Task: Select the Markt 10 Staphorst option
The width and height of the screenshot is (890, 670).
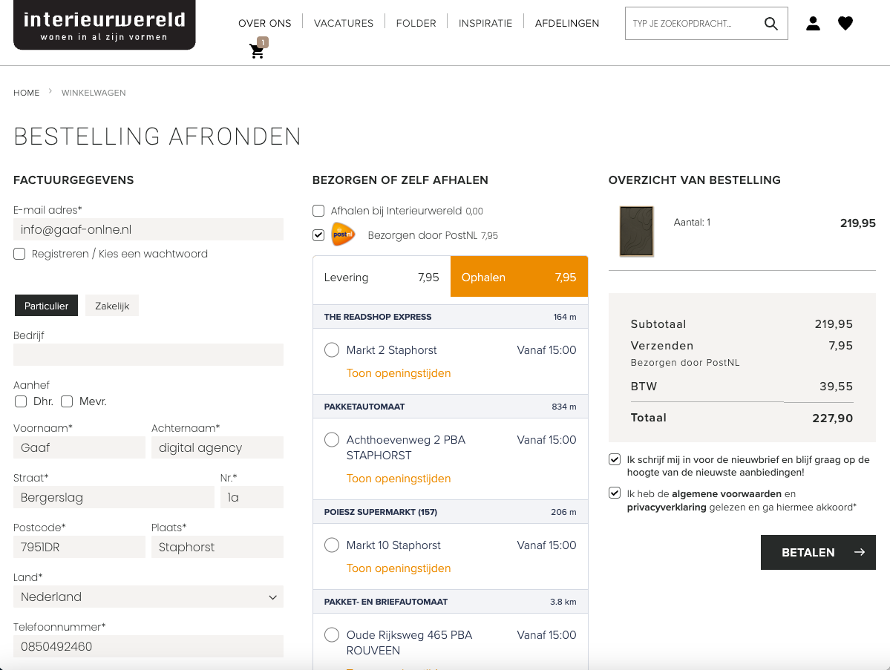Action: pos(331,545)
